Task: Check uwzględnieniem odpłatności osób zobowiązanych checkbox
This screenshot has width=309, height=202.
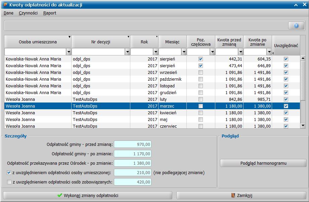Action: pyautogui.click(x=9, y=182)
